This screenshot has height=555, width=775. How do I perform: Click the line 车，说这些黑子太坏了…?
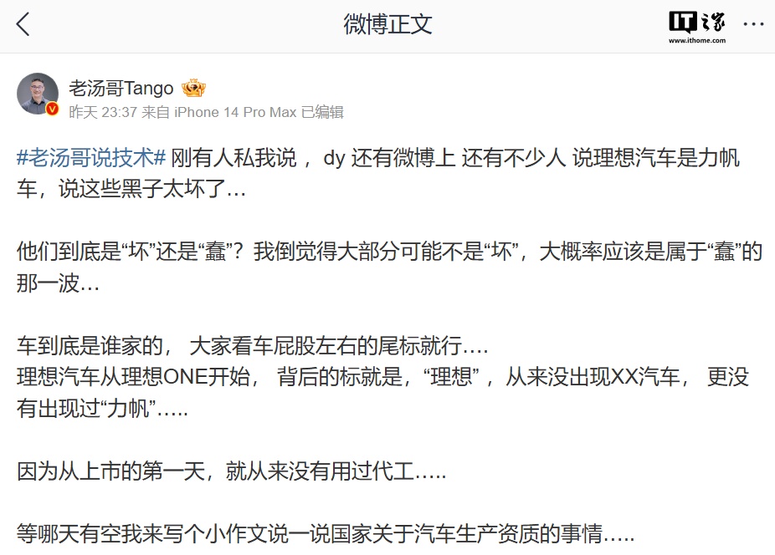point(131,189)
